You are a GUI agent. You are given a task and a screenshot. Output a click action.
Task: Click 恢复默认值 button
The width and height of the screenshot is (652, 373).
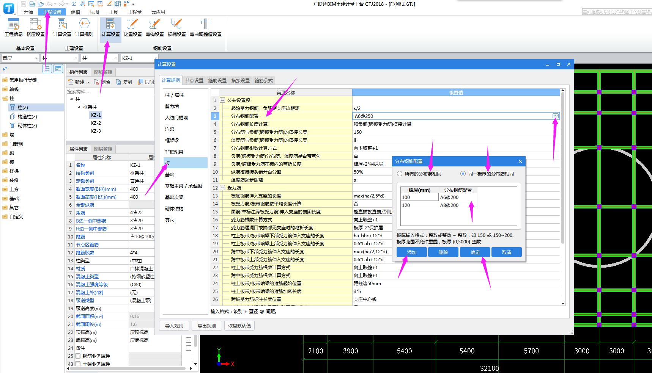pos(239,326)
